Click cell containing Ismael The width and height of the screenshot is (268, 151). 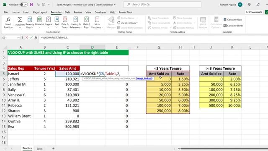21,74
